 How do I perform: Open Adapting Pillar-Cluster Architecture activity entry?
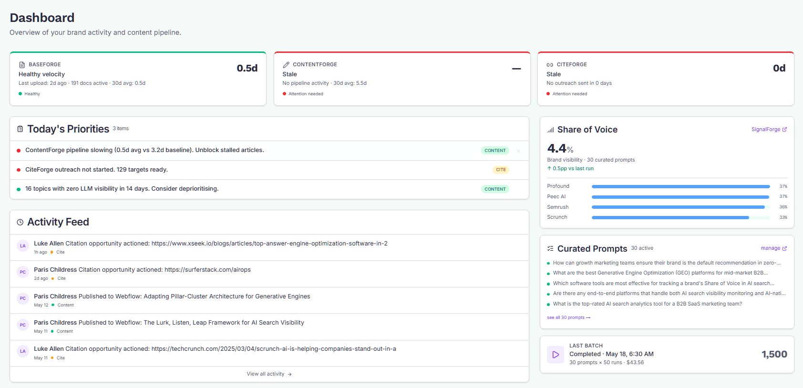269,300
